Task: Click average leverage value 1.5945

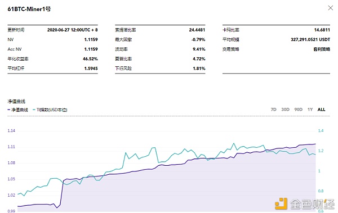Action: click(x=91, y=69)
